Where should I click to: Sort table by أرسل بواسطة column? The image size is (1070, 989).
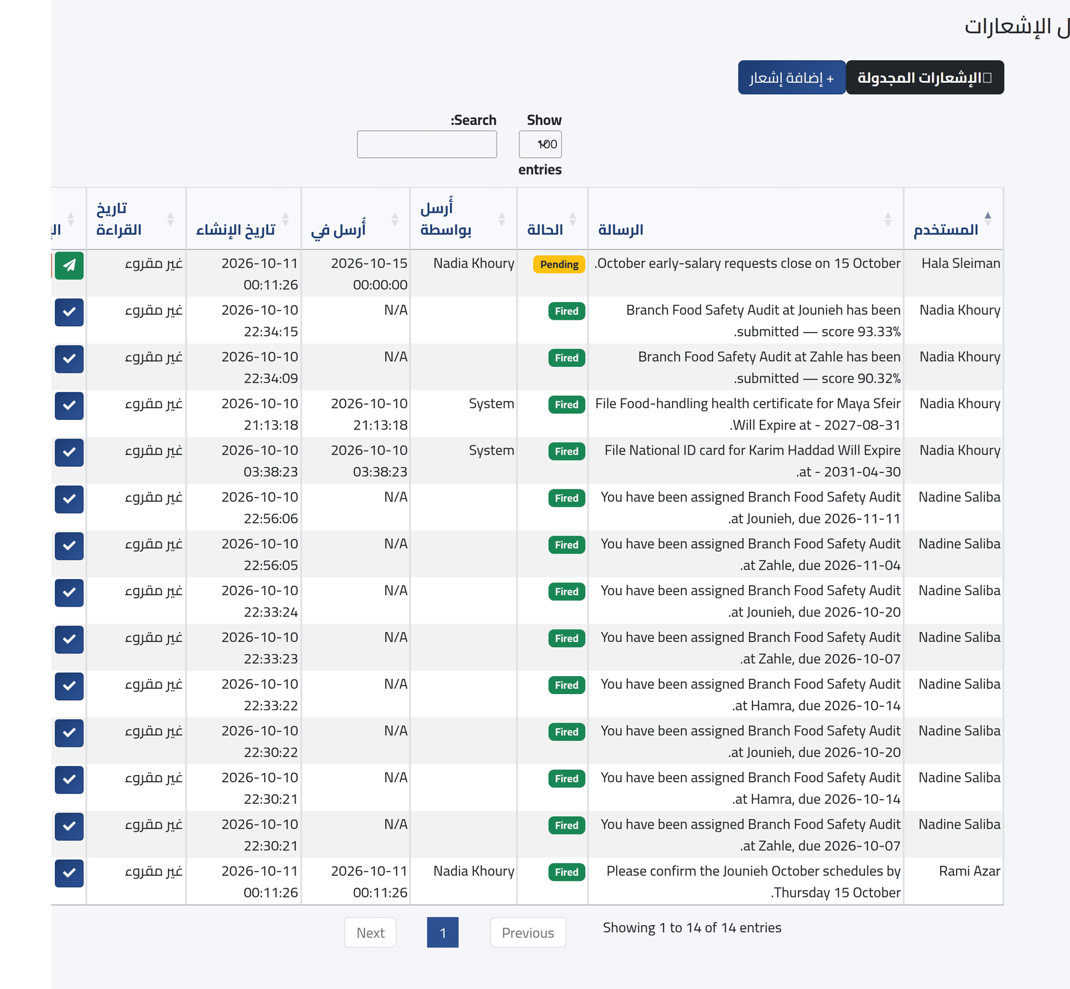(x=463, y=219)
